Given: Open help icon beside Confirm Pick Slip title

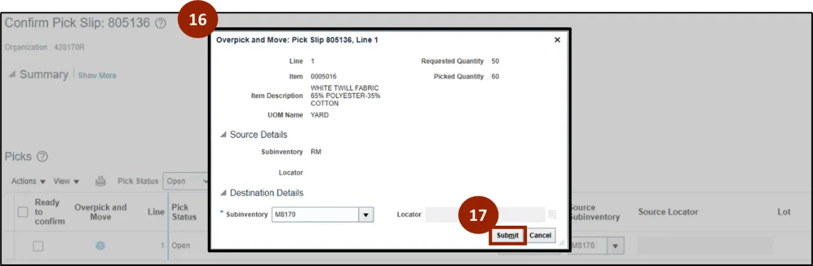Looking at the screenshot, I should [x=161, y=24].
